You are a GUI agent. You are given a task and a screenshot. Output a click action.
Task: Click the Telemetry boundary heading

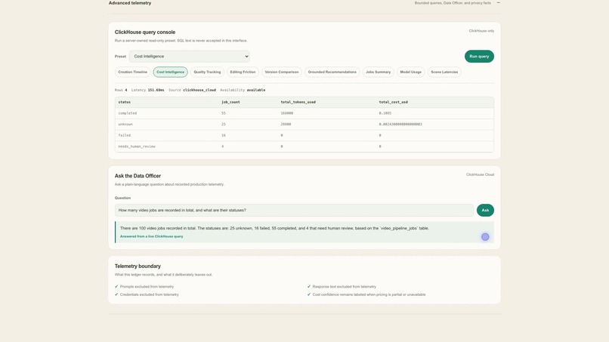coord(138,267)
